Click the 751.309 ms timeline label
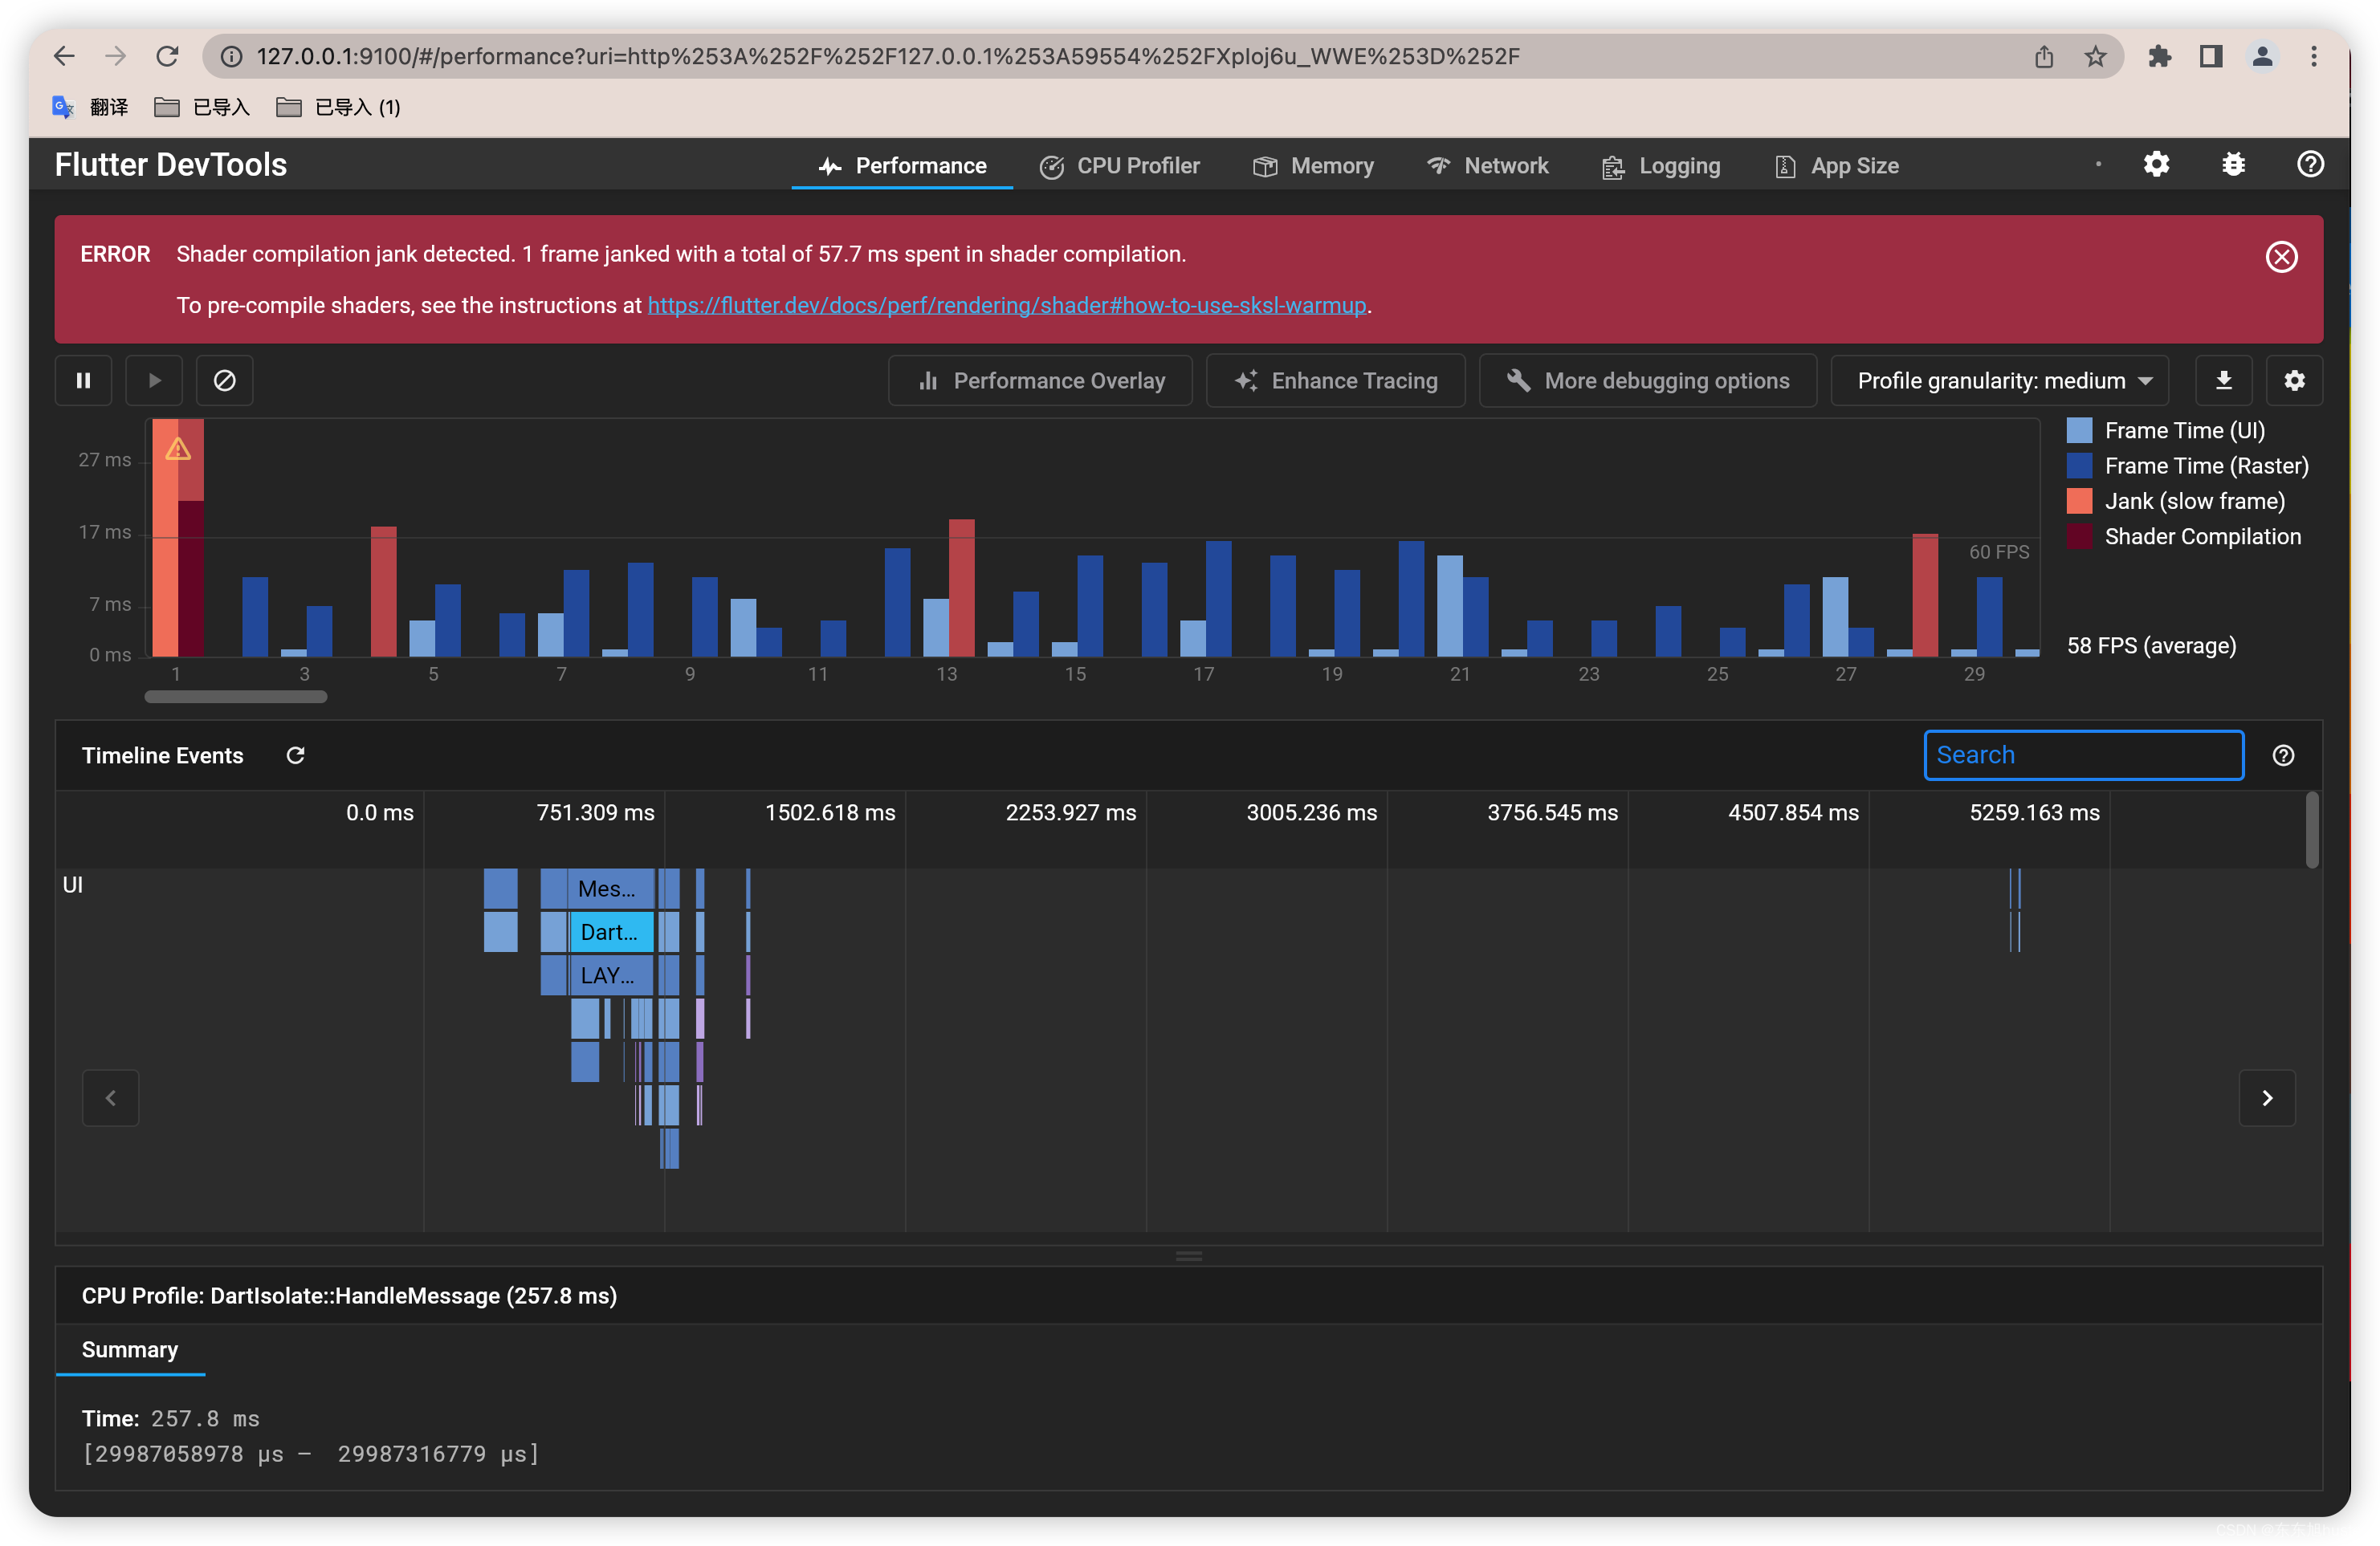 (x=596, y=813)
